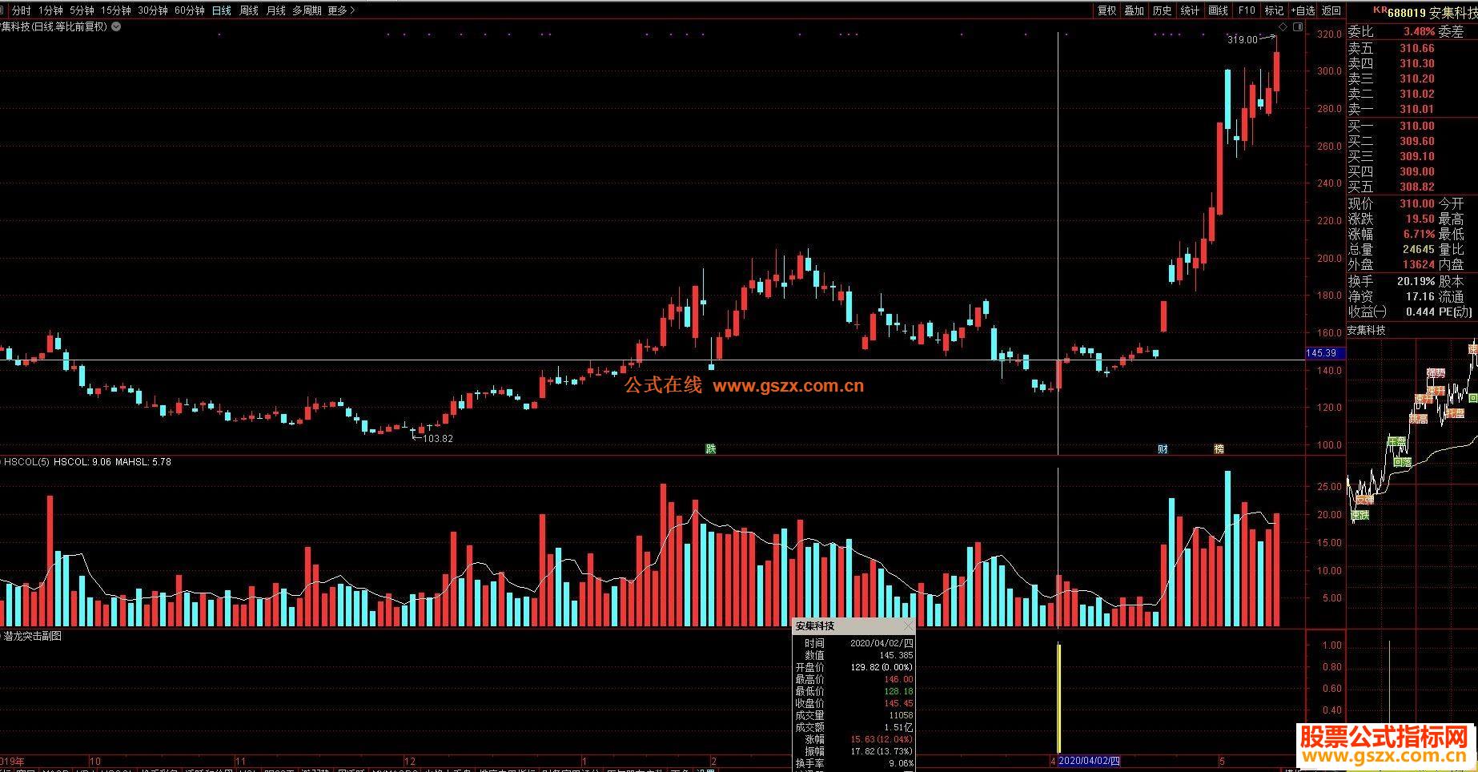Click the 319.00 high price annotation

[x=1242, y=39]
